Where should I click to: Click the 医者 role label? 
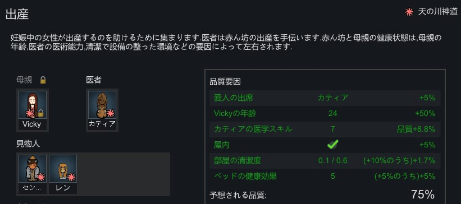tap(94, 80)
